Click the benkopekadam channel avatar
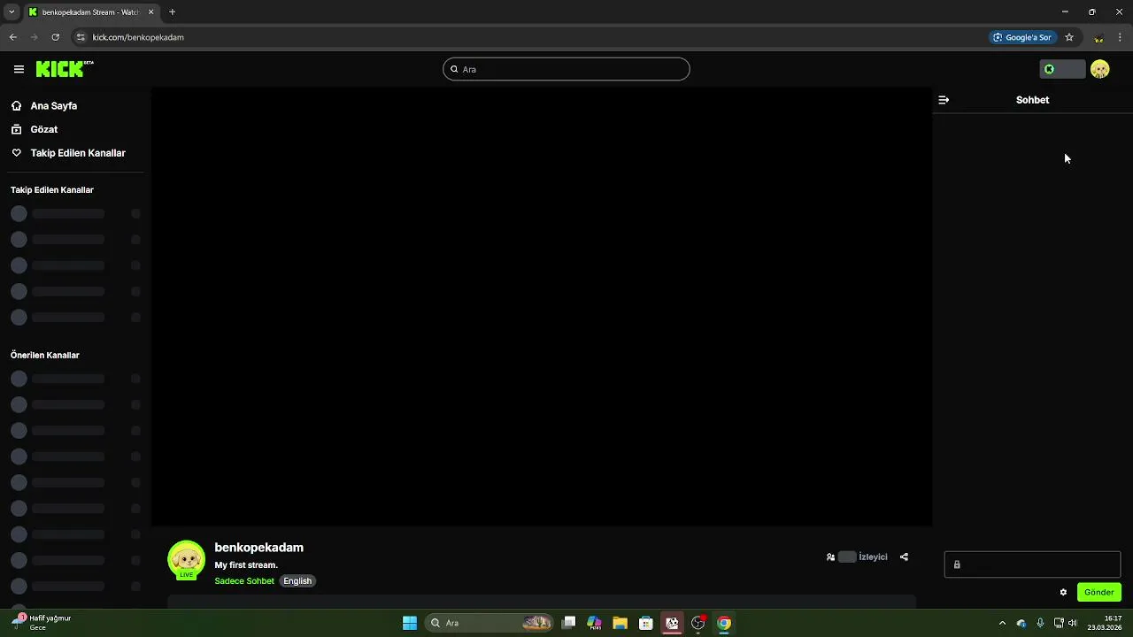This screenshot has width=1133, height=637. tap(186, 560)
